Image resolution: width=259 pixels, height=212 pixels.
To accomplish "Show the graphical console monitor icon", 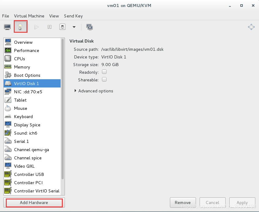I will click(x=7, y=27).
